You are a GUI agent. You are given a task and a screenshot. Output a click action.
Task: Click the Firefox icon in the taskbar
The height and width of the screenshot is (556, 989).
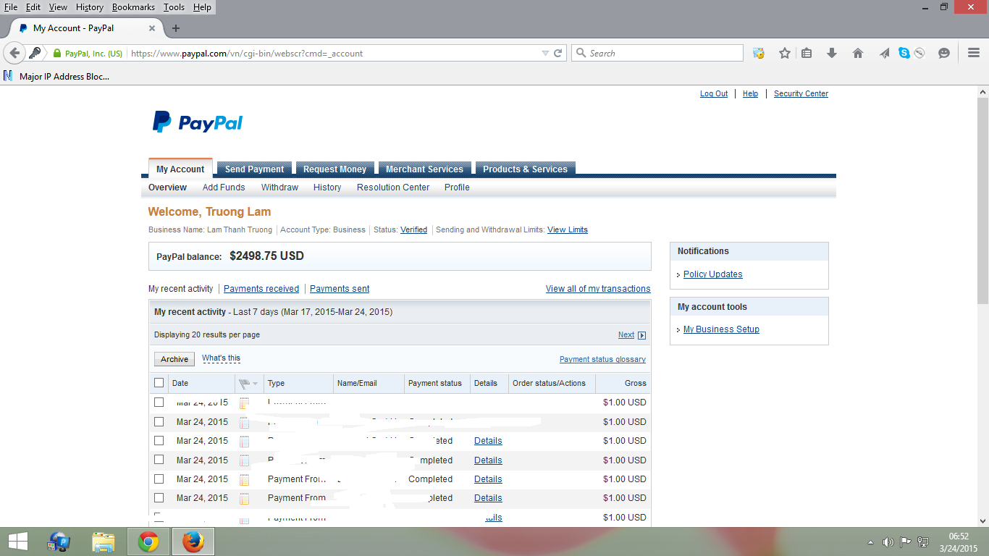tap(193, 542)
